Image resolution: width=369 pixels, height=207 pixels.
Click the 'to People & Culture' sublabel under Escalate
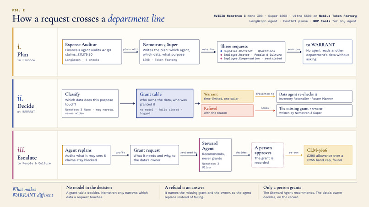click(x=34, y=163)
